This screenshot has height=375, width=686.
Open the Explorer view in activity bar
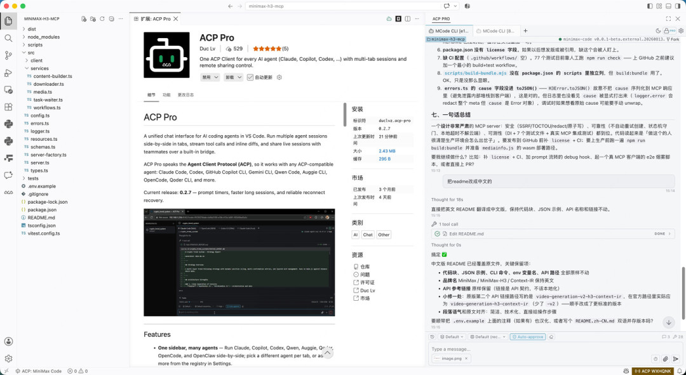[x=8, y=21]
